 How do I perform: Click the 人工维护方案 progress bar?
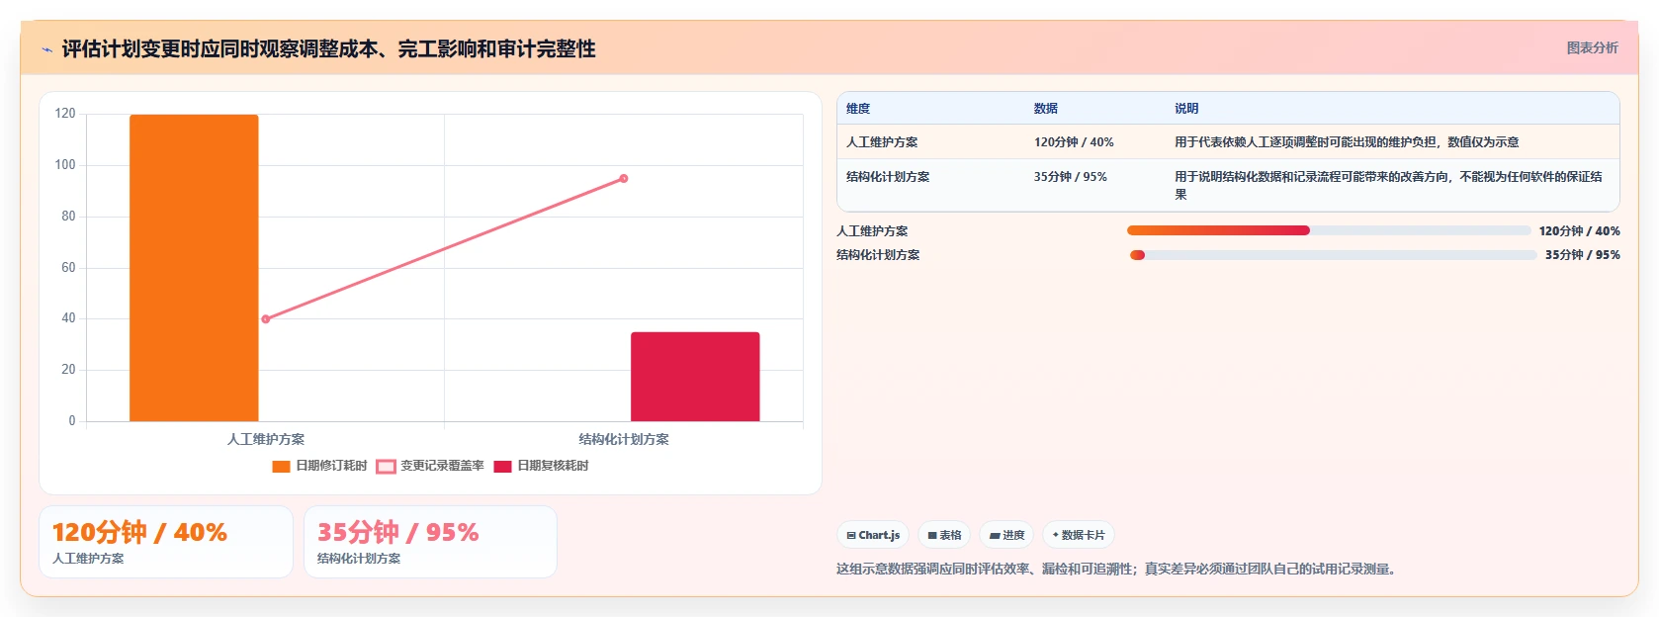(1329, 230)
